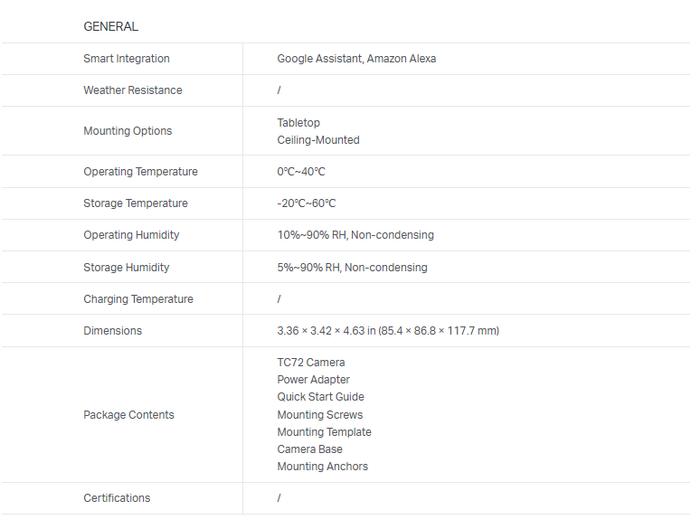The image size is (691, 529).
Task: Click the -20℃~60℃ value
Action: click(x=307, y=203)
